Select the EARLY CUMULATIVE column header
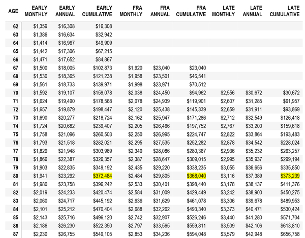The image size is (305, 238). 97,11
